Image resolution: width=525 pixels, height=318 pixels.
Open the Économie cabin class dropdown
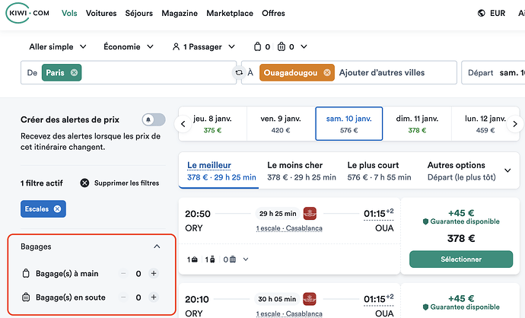tap(129, 46)
